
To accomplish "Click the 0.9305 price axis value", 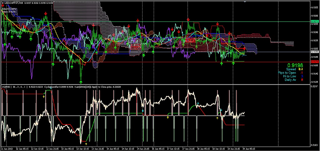I will (x=314, y=7).
